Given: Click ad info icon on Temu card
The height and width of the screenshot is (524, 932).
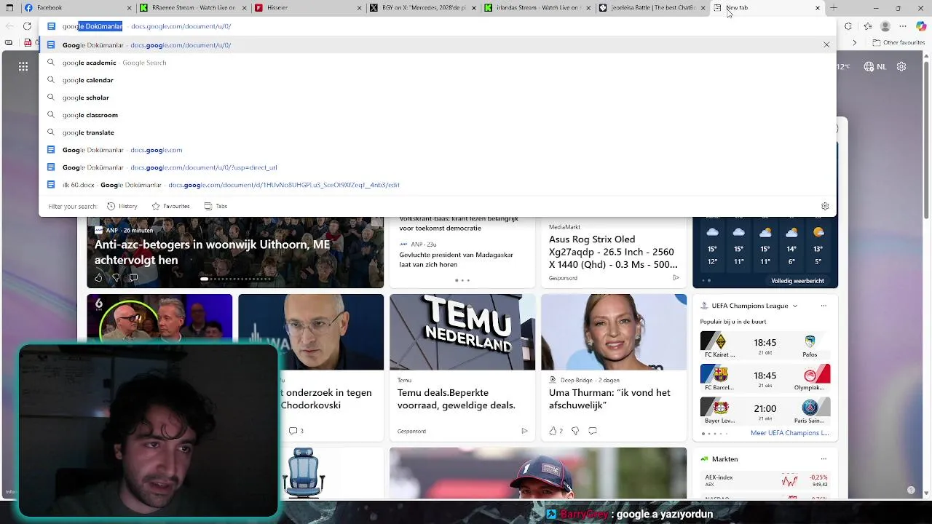Looking at the screenshot, I should (524, 431).
